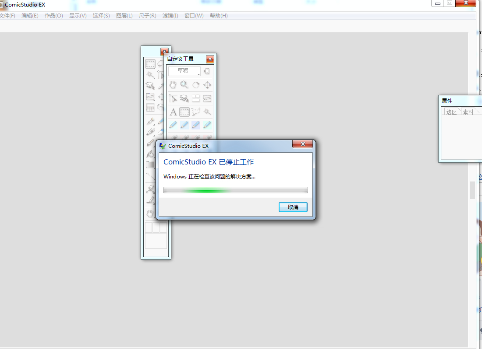Open the 图层(L) menu
The height and width of the screenshot is (349, 482).
coord(124,16)
